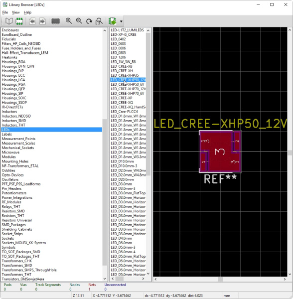Select the IR-DirectFETs library
This screenshot has height=299, width=293.
[12, 107]
